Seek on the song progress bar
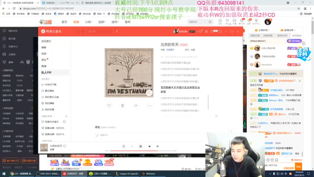The image size is (314, 177). 141,151
